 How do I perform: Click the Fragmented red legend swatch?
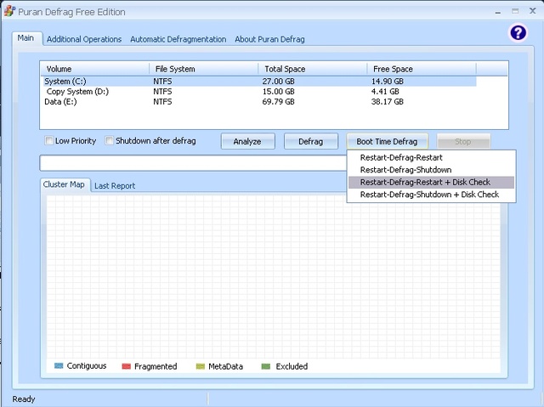(127, 366)
